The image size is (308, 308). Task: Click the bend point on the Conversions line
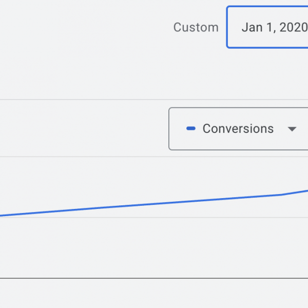click(281, 195)
